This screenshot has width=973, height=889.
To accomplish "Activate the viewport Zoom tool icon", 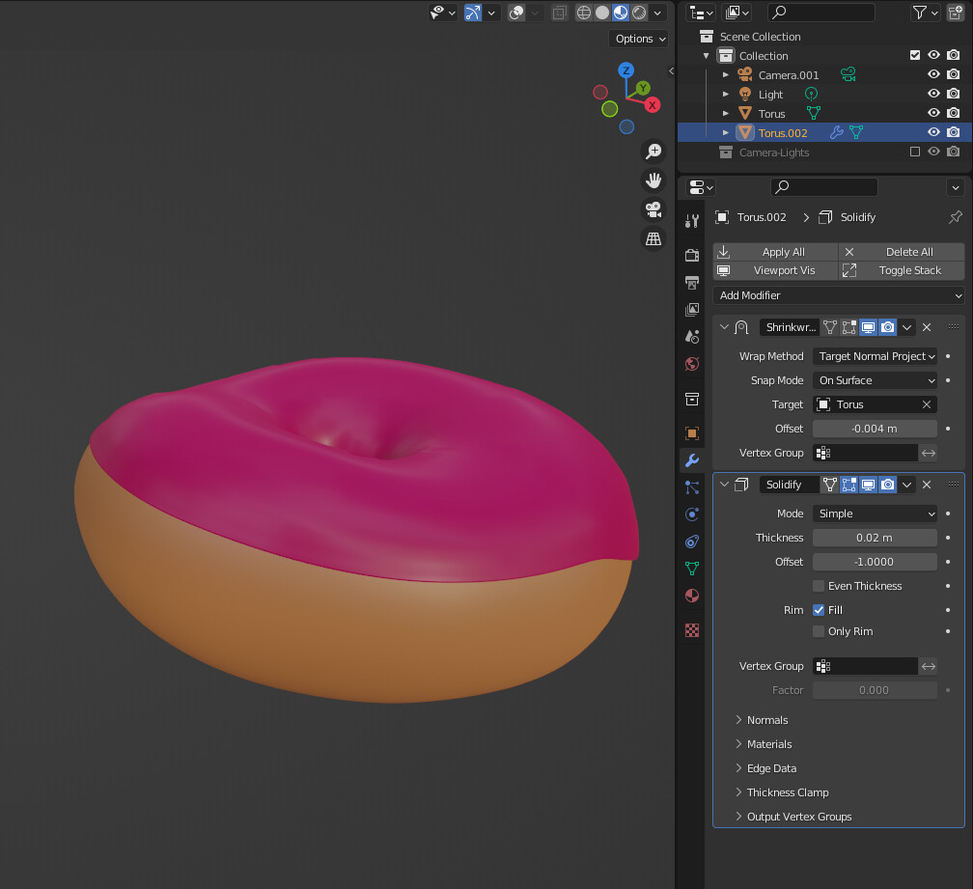I will tap(654, 151).
